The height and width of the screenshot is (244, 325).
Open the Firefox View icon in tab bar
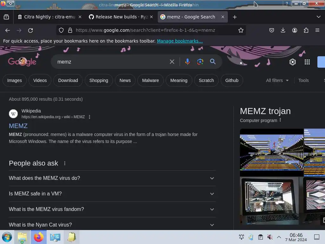6,17
